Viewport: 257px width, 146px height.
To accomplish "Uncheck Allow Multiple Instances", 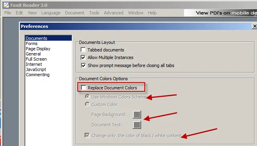I will coord(83,57).
